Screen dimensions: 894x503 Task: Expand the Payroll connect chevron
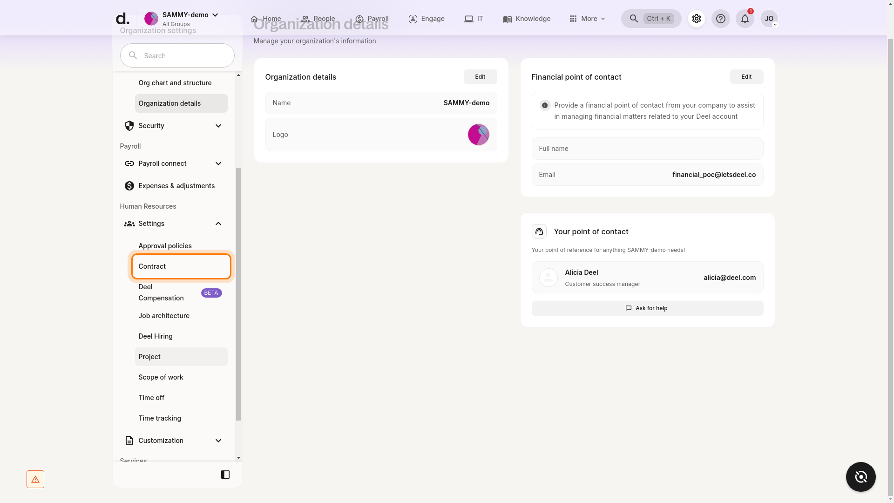218,163
